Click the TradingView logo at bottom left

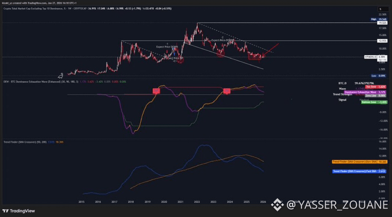click(18, 211)
